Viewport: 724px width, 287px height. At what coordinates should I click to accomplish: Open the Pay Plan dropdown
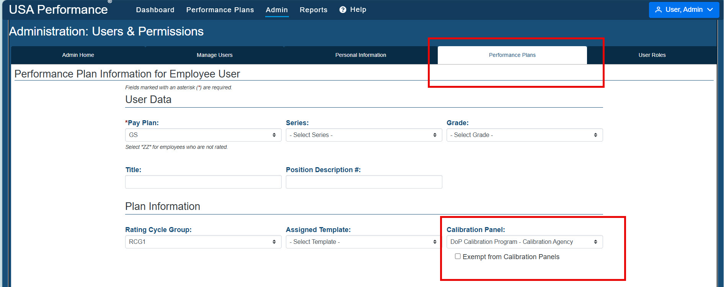coord(203,135)
